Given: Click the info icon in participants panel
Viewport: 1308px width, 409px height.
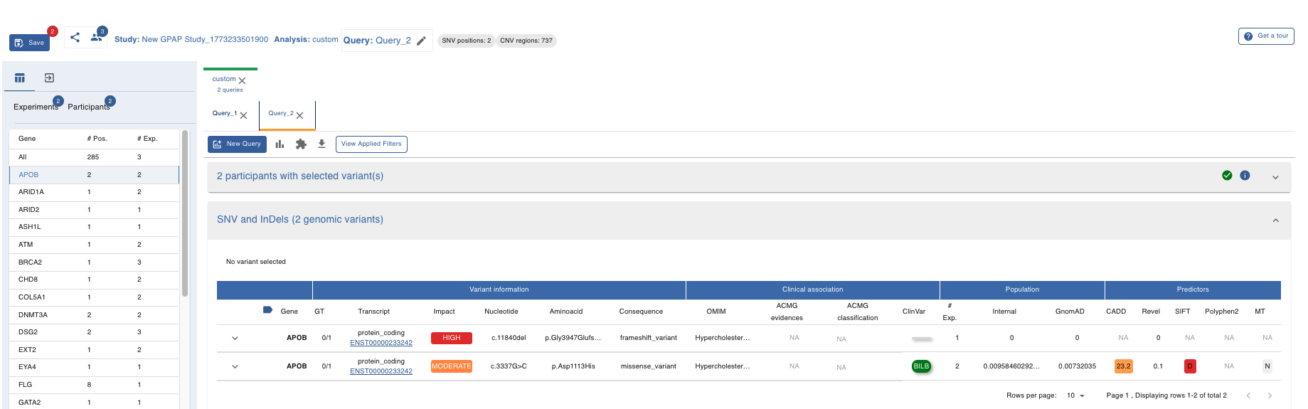Looking at the screenshot, I should 1245,176.
